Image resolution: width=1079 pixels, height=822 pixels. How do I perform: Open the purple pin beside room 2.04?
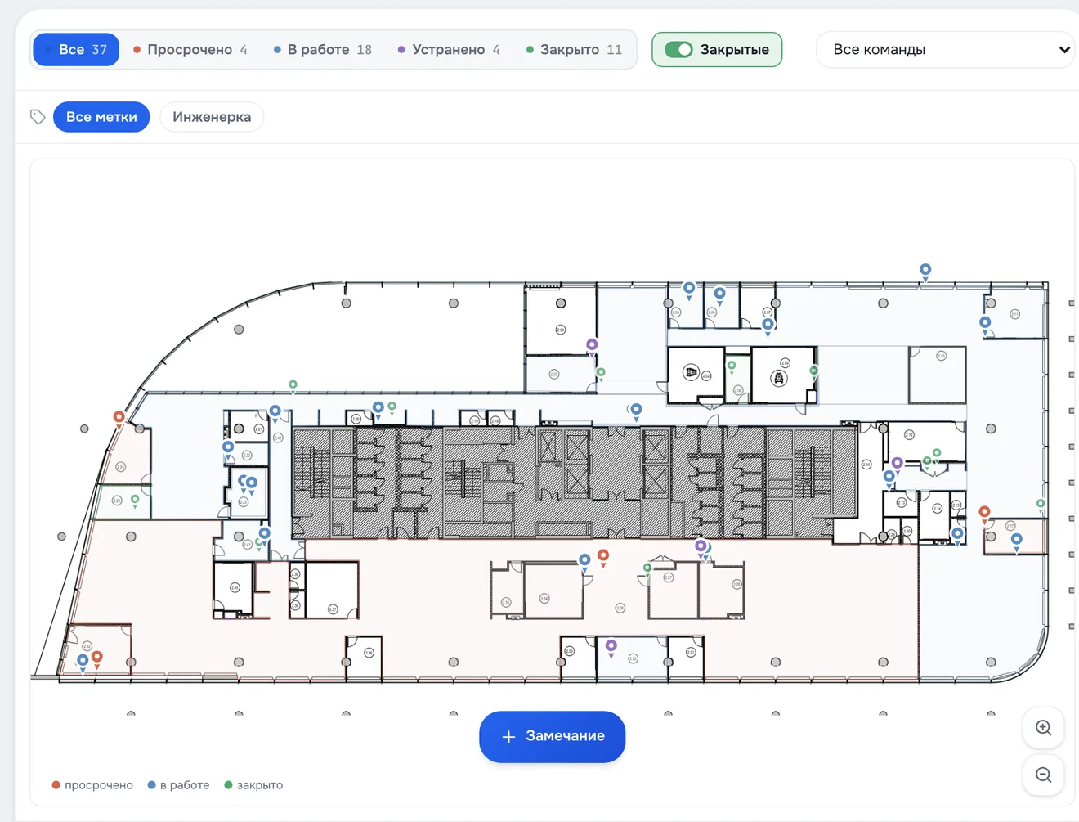(592, 347)
